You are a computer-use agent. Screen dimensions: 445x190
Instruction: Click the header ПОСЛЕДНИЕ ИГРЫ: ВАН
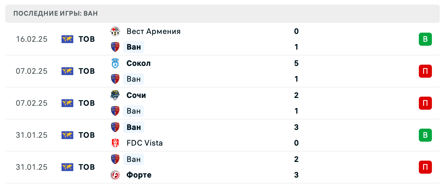coord(55,13)
